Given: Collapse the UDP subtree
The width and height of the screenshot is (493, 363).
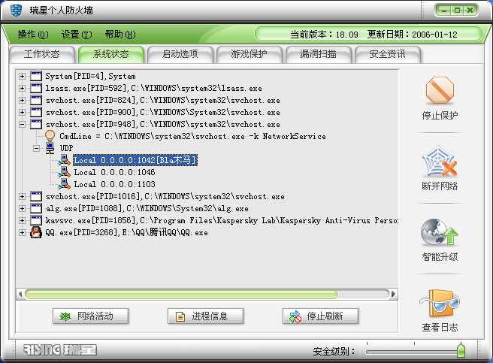Looking at the screenshot, I should [x=37, y=148].
